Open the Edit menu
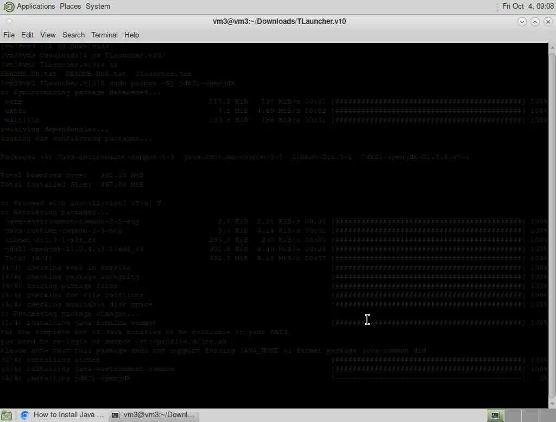 pos(27,35)
